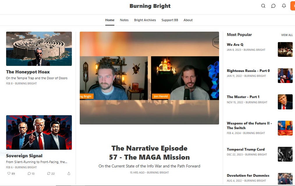This screenshot has height=186, width=295.
Task: Open the About tab
Action: click(x=188, y=20)
